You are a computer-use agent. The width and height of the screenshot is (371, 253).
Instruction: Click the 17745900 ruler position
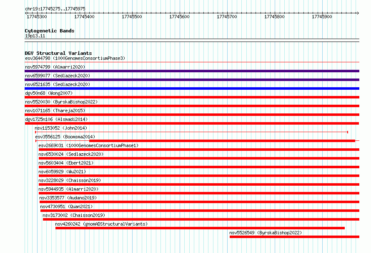322,17
